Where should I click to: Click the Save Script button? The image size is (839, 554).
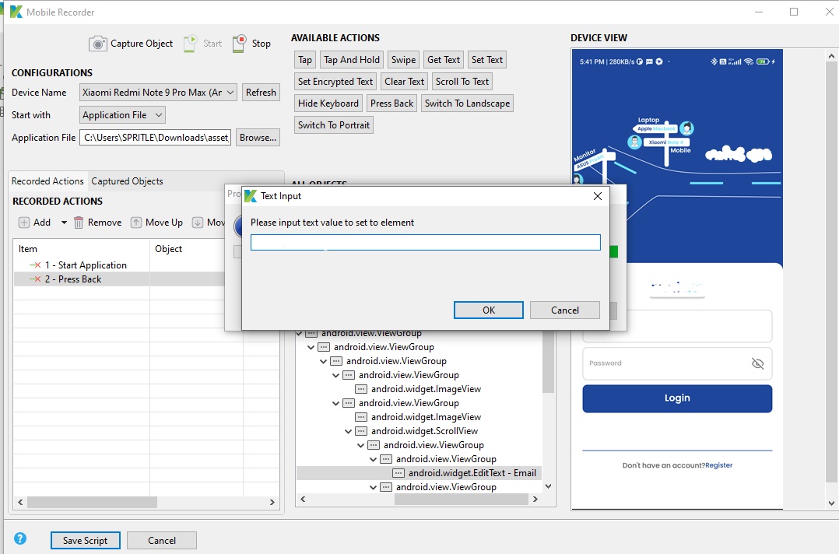(85, 541)
